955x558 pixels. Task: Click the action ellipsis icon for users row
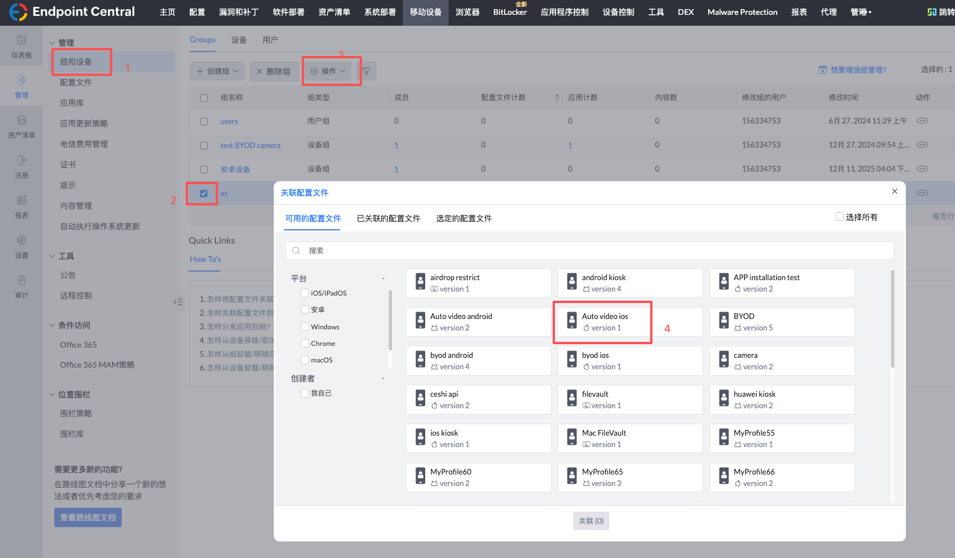tap(922, 121)
